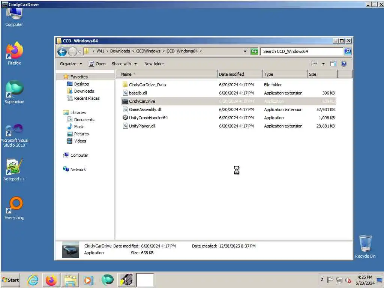
Task: Click the Open toolbar button
Action: (97, 64)
